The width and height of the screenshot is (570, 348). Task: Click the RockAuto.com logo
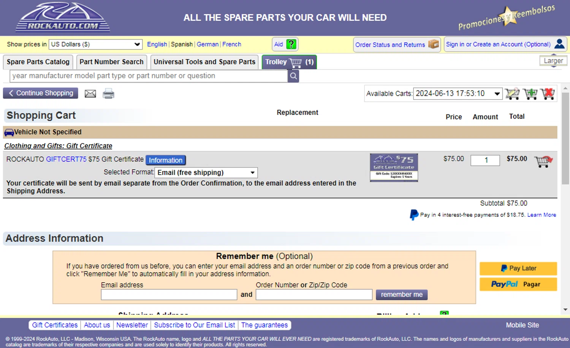tap(63, 17)
